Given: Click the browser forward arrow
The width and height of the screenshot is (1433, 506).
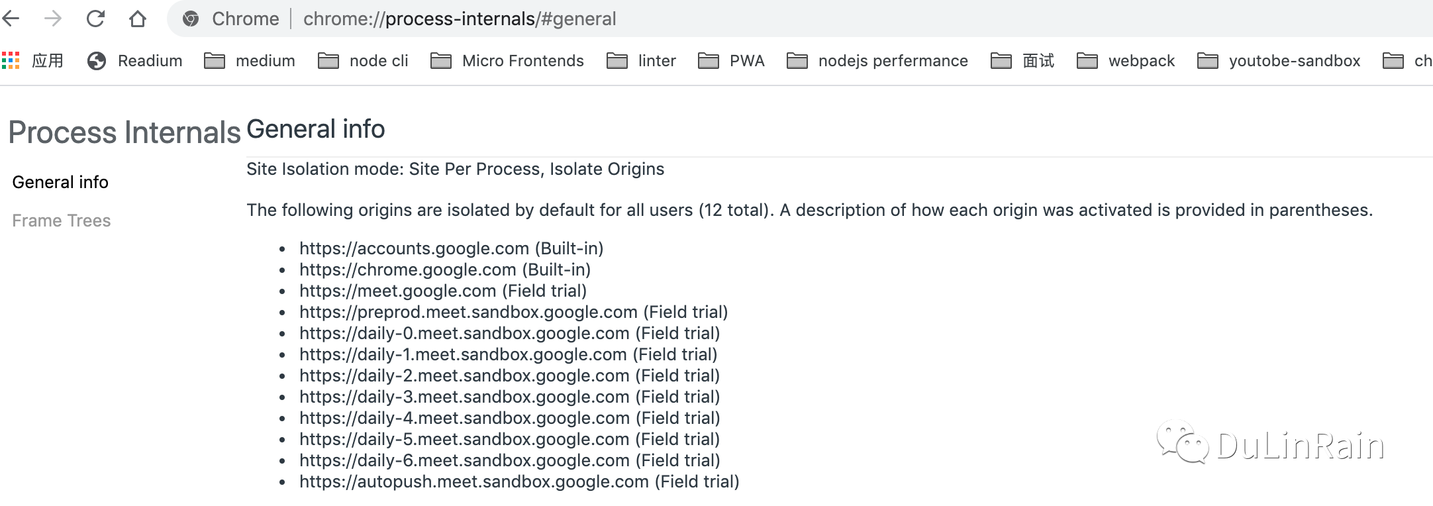Looking at the screenshot, I should [x=53, y=19].
